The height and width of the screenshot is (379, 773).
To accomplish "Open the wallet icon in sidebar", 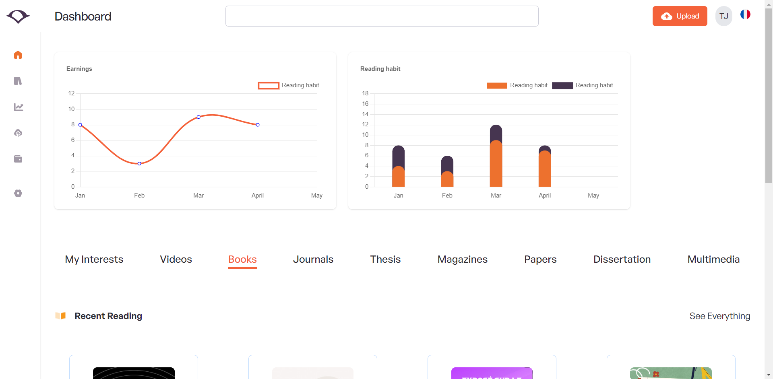I will [x=18, y=159].
